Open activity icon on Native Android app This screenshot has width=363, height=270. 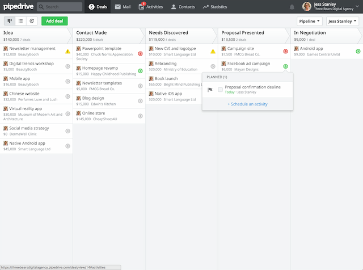(67, 146)
